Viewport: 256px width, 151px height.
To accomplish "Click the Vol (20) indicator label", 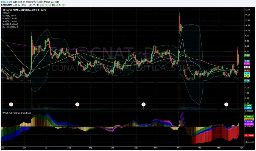I will point(6,13).
